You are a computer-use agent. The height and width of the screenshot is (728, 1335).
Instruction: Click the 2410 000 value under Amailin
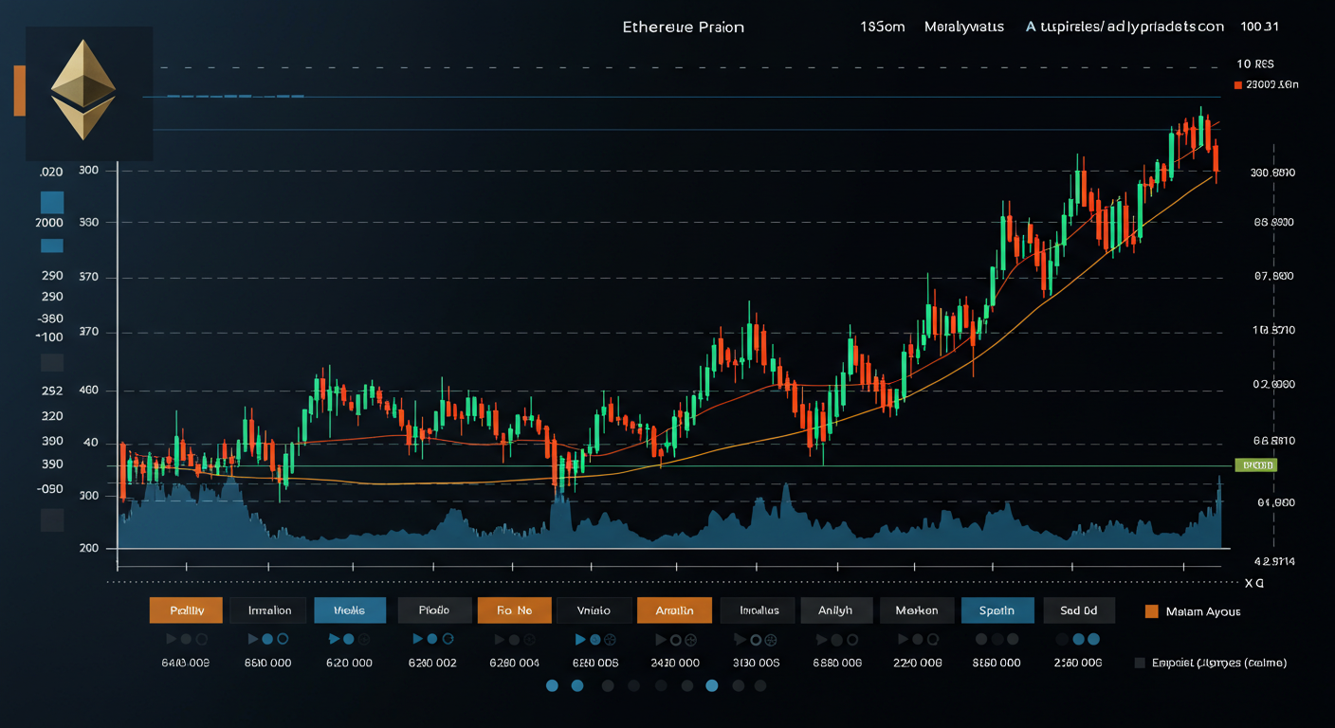675,663
